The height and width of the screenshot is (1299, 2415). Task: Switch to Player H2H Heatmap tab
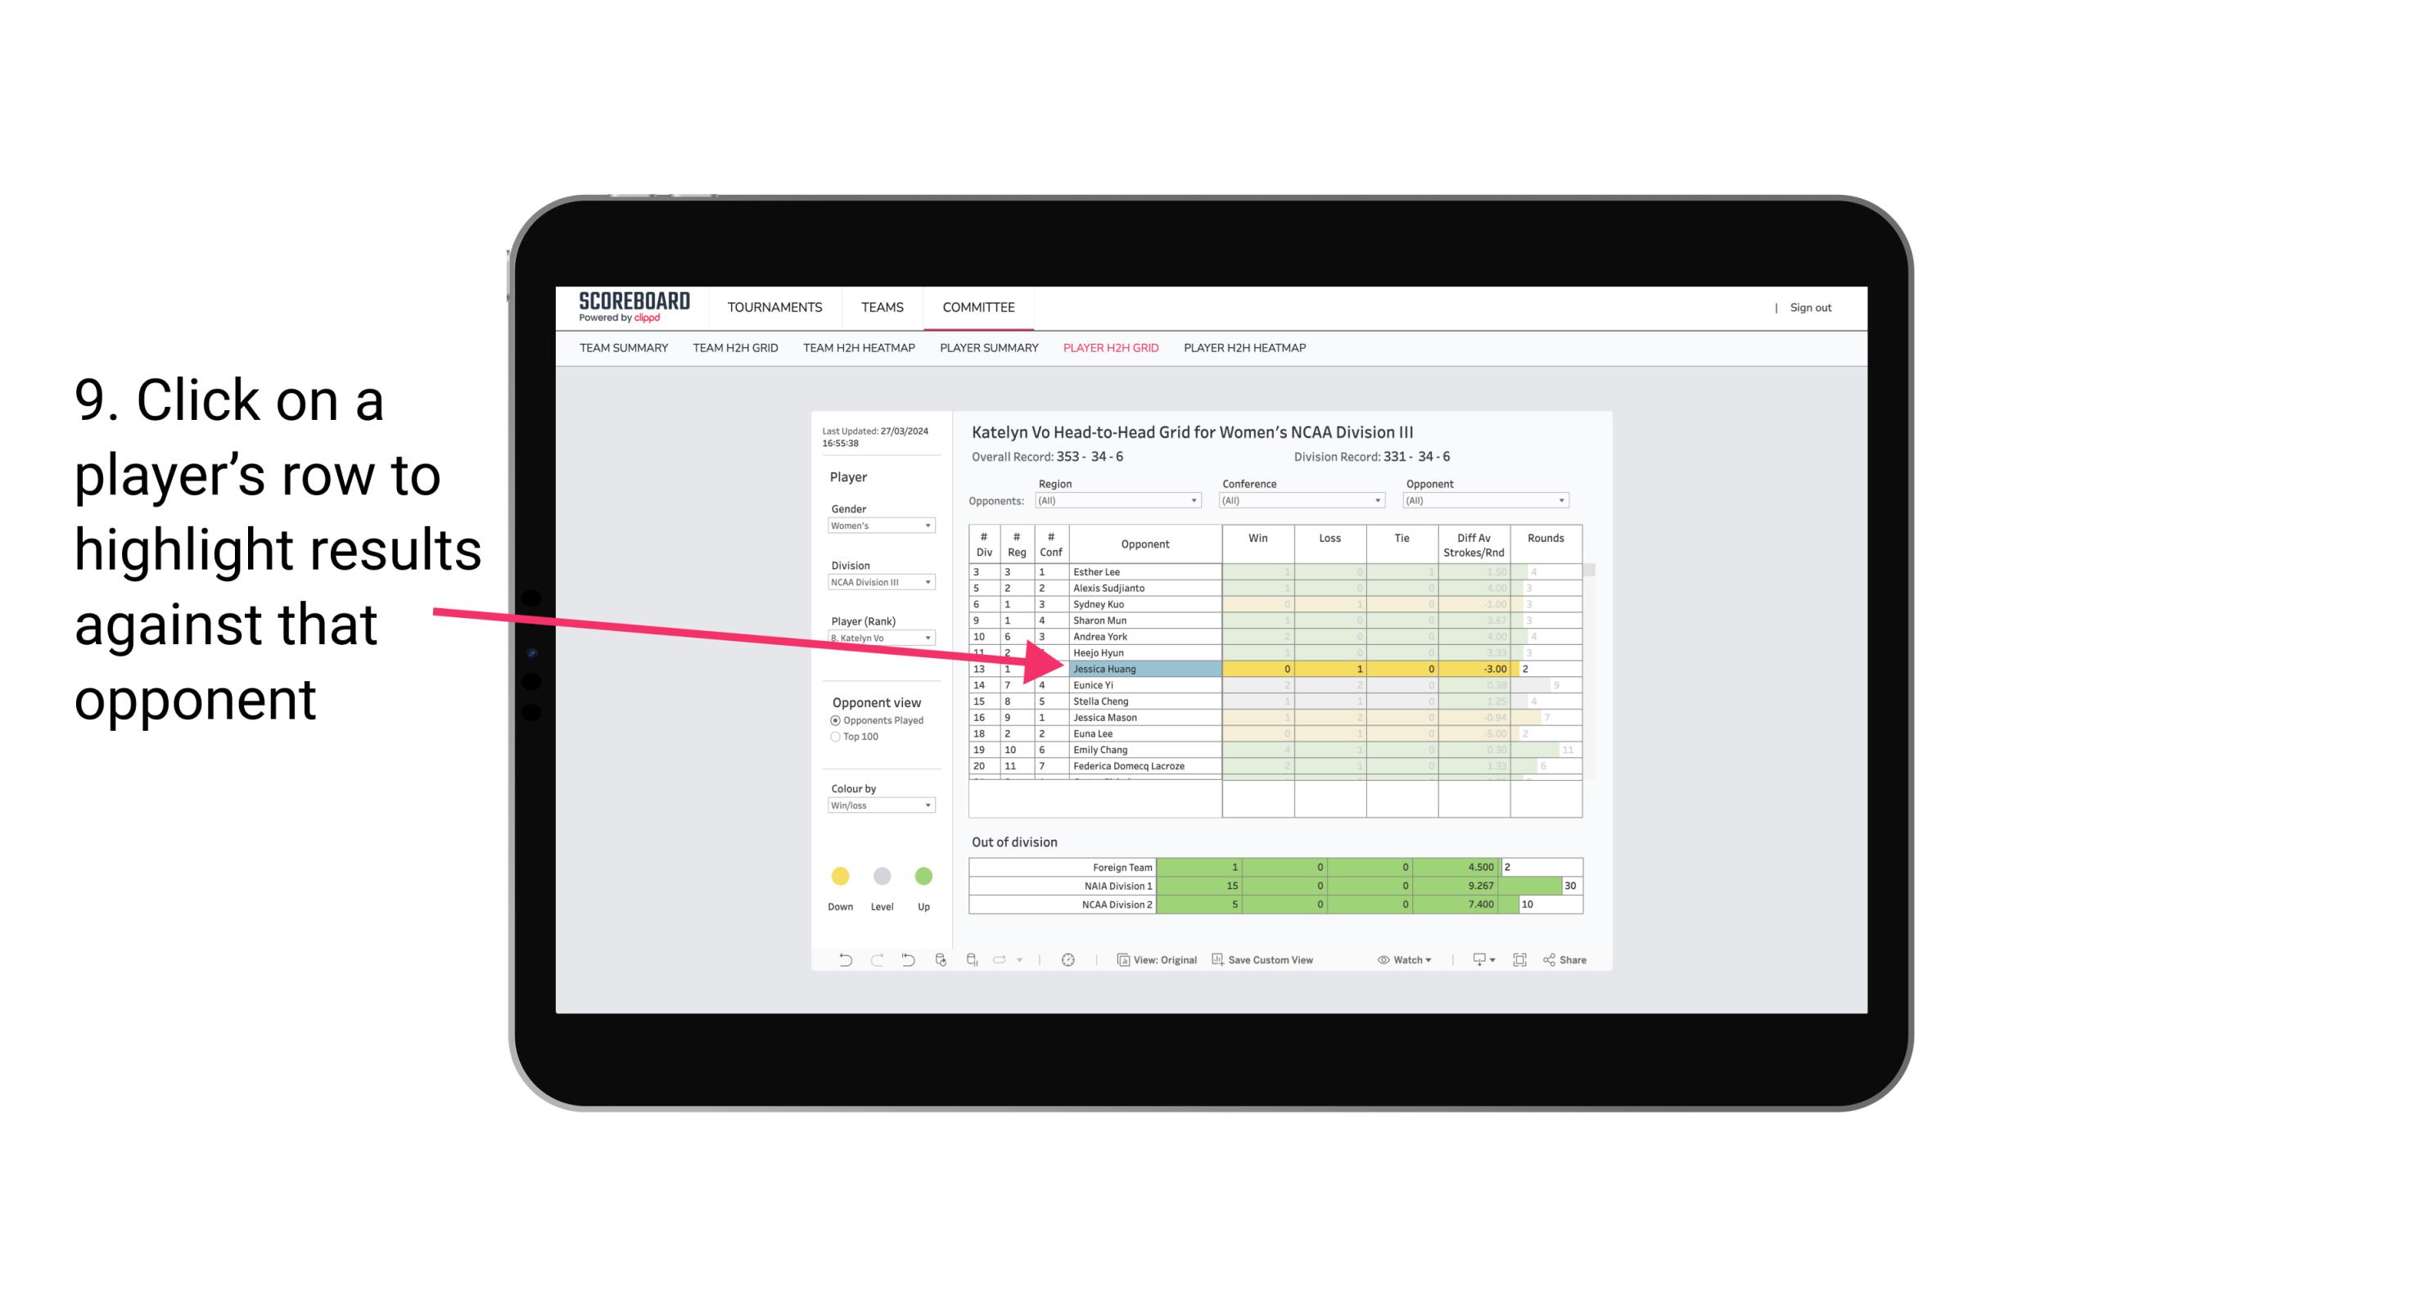point(1244,350)
